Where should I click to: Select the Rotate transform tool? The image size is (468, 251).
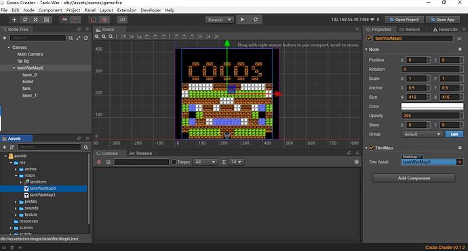[25, 20]
